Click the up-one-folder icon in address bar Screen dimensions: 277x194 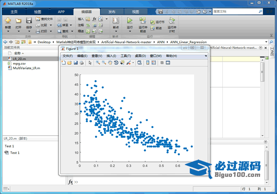click(17, 42)
